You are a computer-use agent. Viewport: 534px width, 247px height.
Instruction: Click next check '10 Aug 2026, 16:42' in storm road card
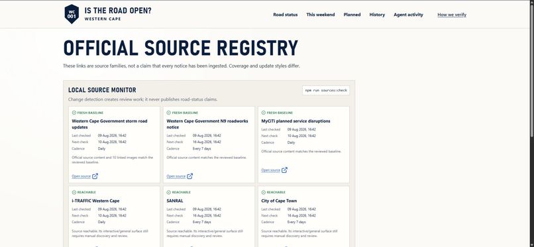[x=112, y=142]
